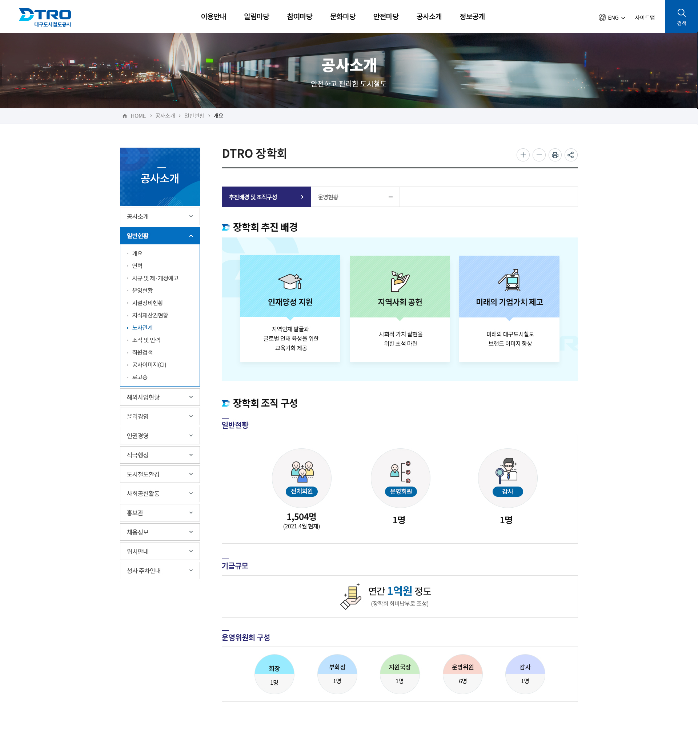
Task: Click the minus icon to reduce text
Action: (x=539, y=155)
